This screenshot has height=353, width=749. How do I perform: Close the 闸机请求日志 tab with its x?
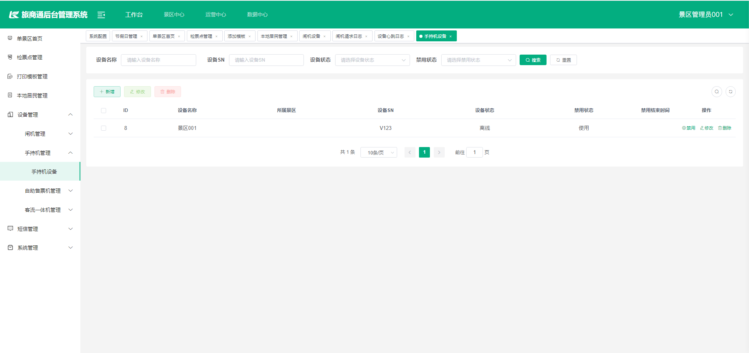pyautogui.click(x=366, y=36)
